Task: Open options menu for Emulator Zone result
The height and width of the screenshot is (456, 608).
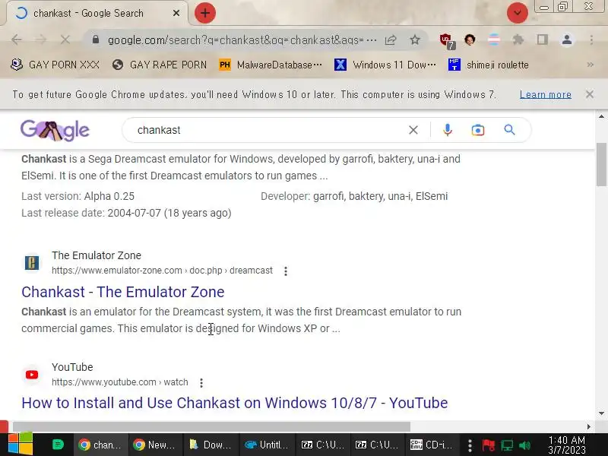Action: pyautogui.click(x=286, y=271)
